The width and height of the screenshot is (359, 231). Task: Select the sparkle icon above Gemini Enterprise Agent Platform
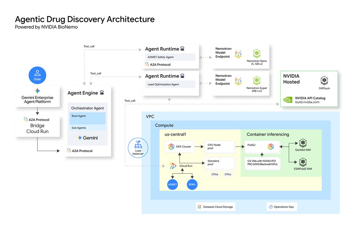(x=37, y=91)
